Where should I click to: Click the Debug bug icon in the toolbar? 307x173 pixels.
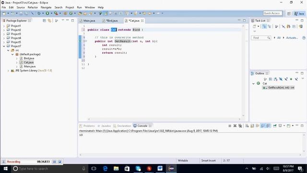[x=39, y=13]
